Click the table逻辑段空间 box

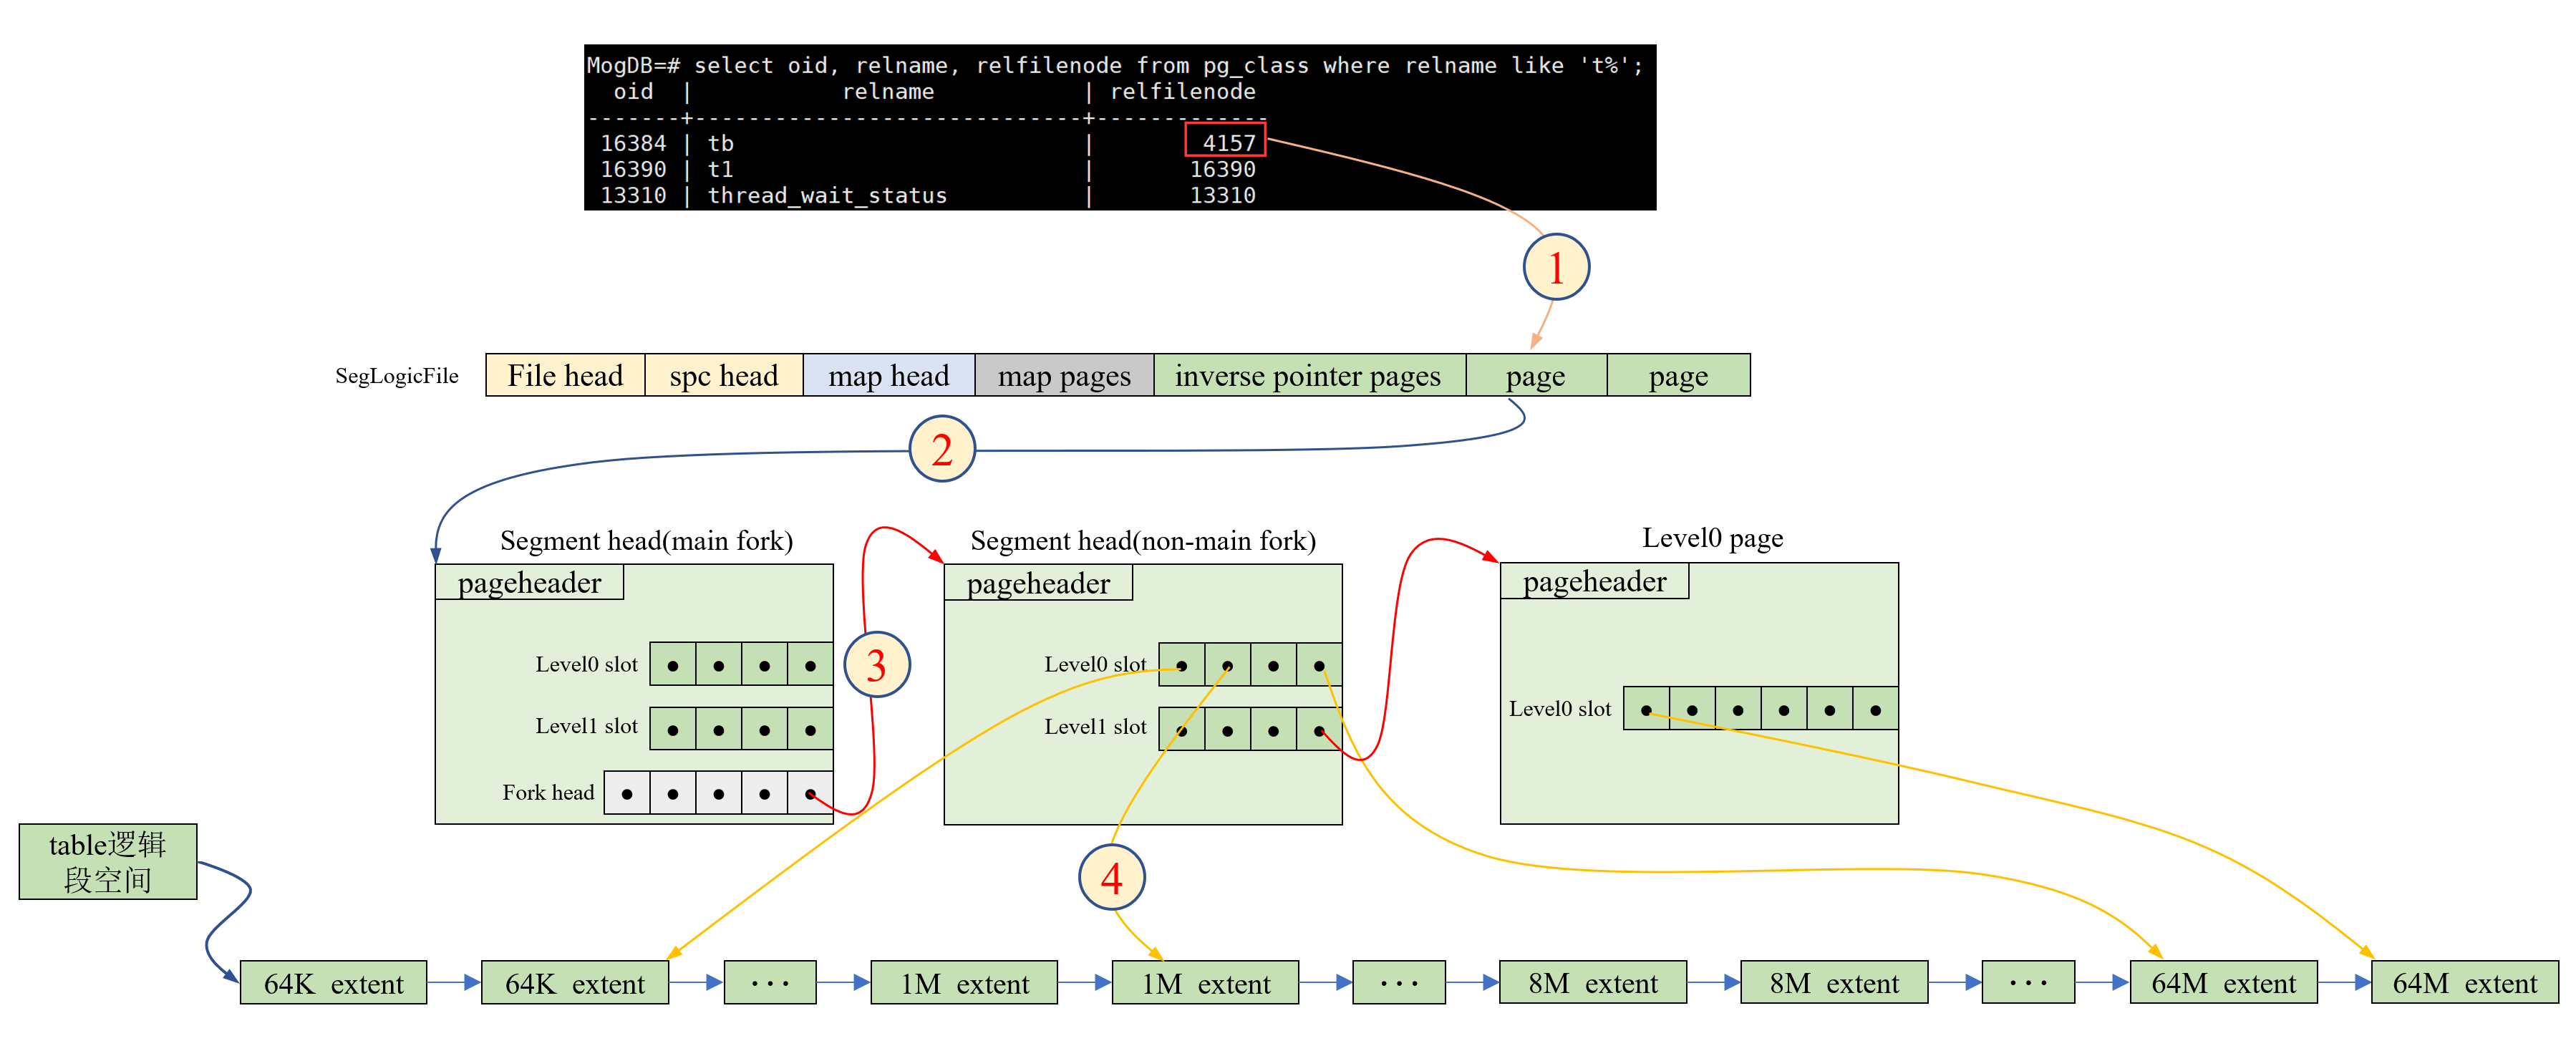tap(108, 862)
